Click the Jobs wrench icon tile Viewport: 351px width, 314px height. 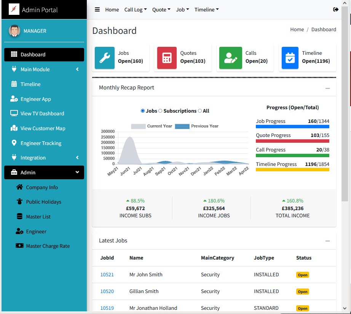click(x=105, y=58)
